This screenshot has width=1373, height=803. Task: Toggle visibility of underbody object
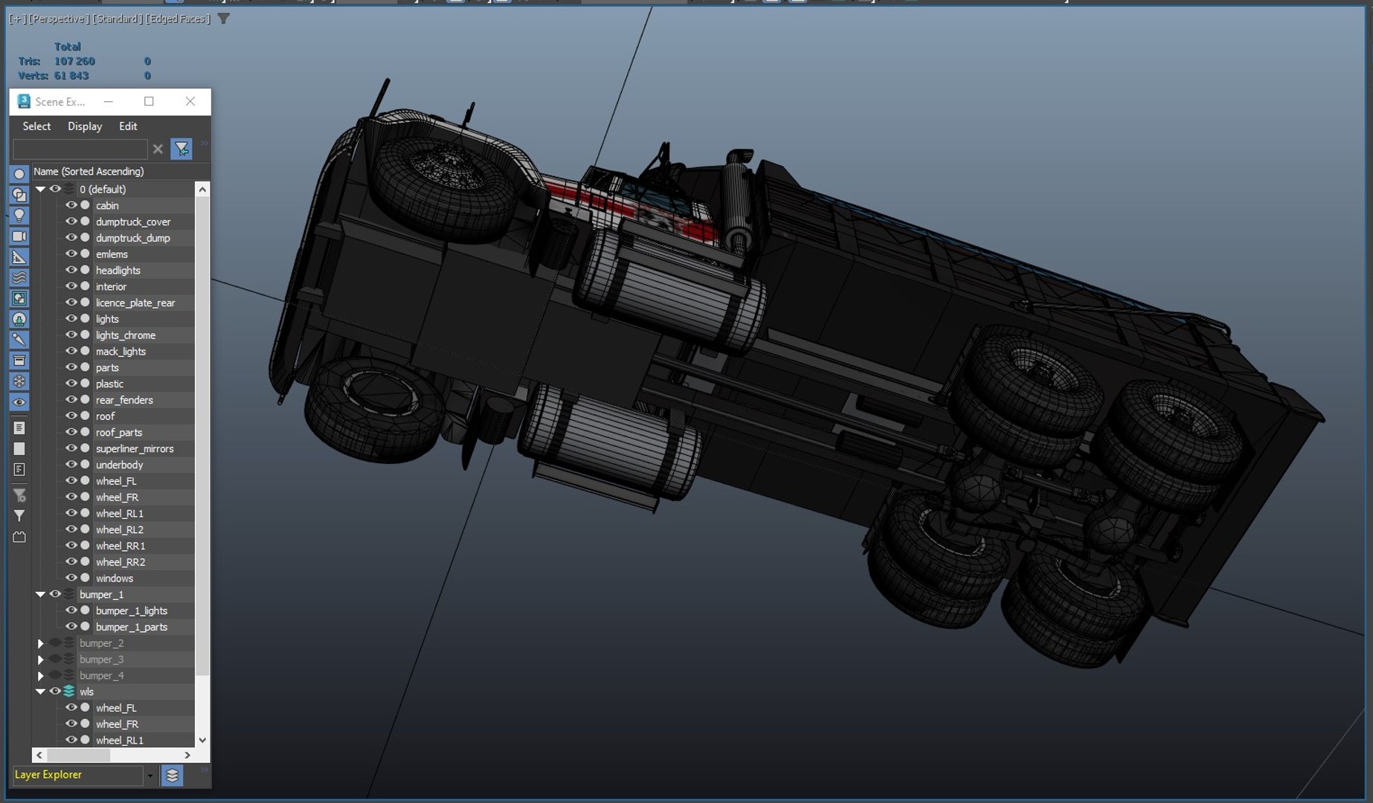coord(71,465)
